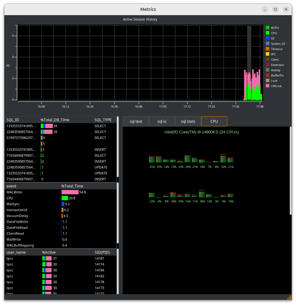Open the sql io tab
This screenshot has height=305, width=296.
(x=162, y=121)
